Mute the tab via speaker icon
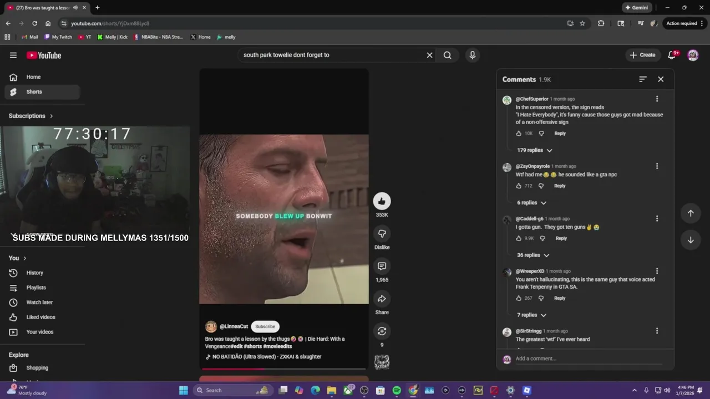This screenshot has width=710, height=399. 75,8
